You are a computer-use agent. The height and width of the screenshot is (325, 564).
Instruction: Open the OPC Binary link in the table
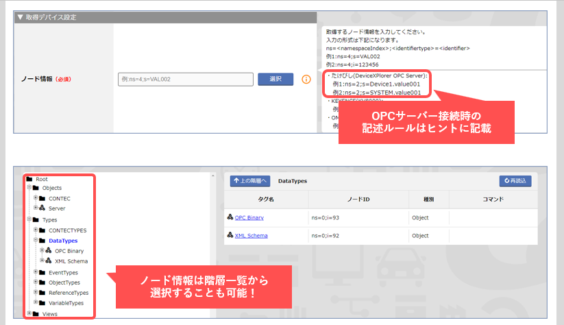pos(249,217)
